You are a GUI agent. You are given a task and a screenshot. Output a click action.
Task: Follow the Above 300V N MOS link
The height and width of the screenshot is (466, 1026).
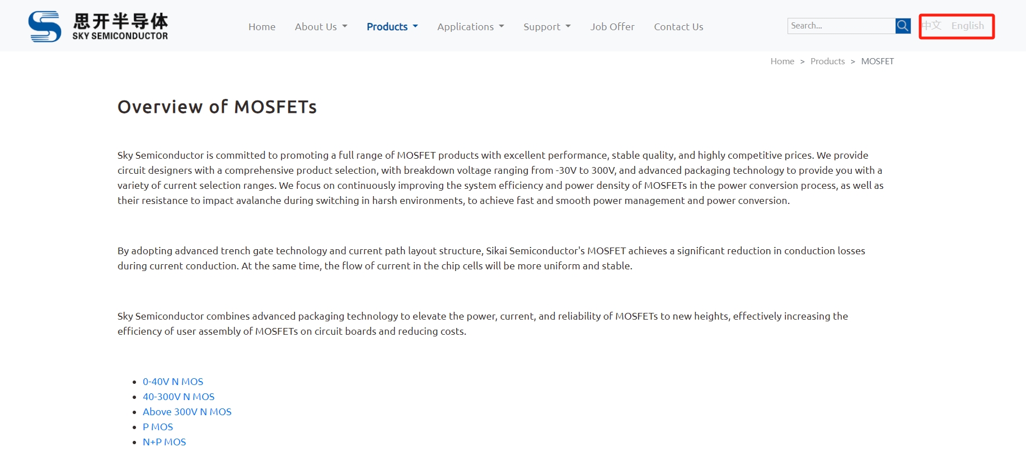(187, 412)
